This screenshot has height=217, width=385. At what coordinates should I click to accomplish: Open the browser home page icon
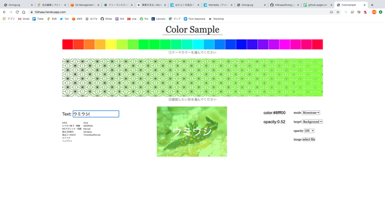pyautogui.click(x=24, y=12)
